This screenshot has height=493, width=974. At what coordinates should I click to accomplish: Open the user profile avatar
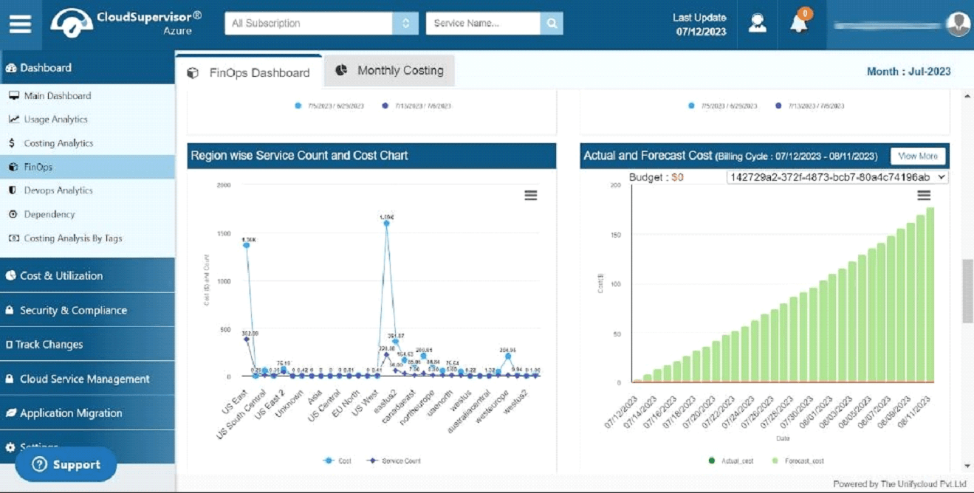958,24
